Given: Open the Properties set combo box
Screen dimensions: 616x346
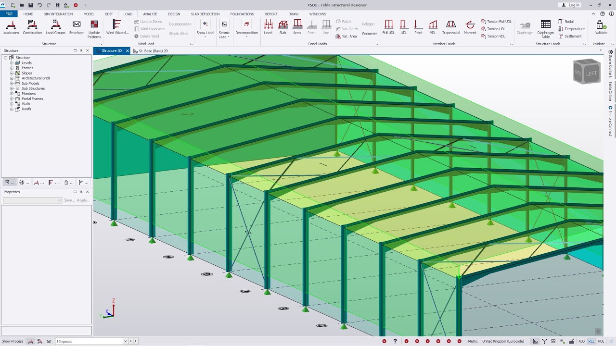Looking at the screenshot, I should (32, 200).
